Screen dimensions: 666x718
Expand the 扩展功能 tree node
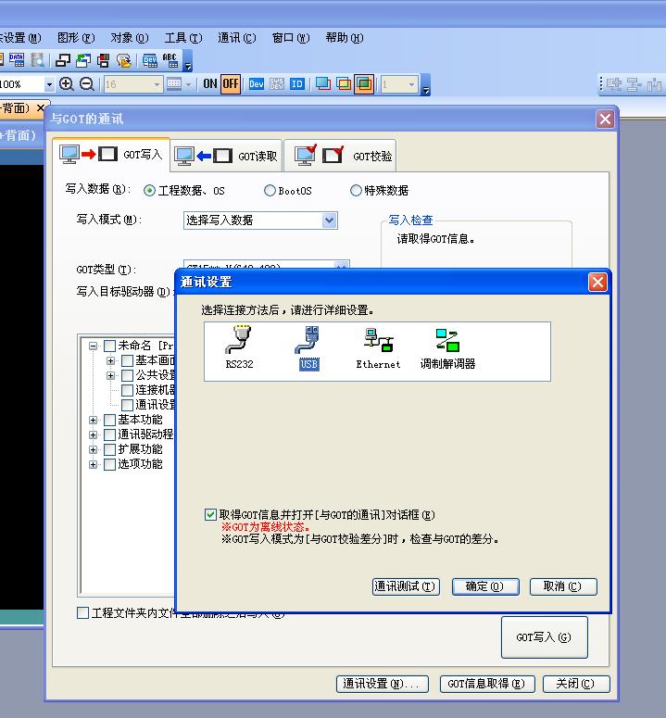(93, 450)
